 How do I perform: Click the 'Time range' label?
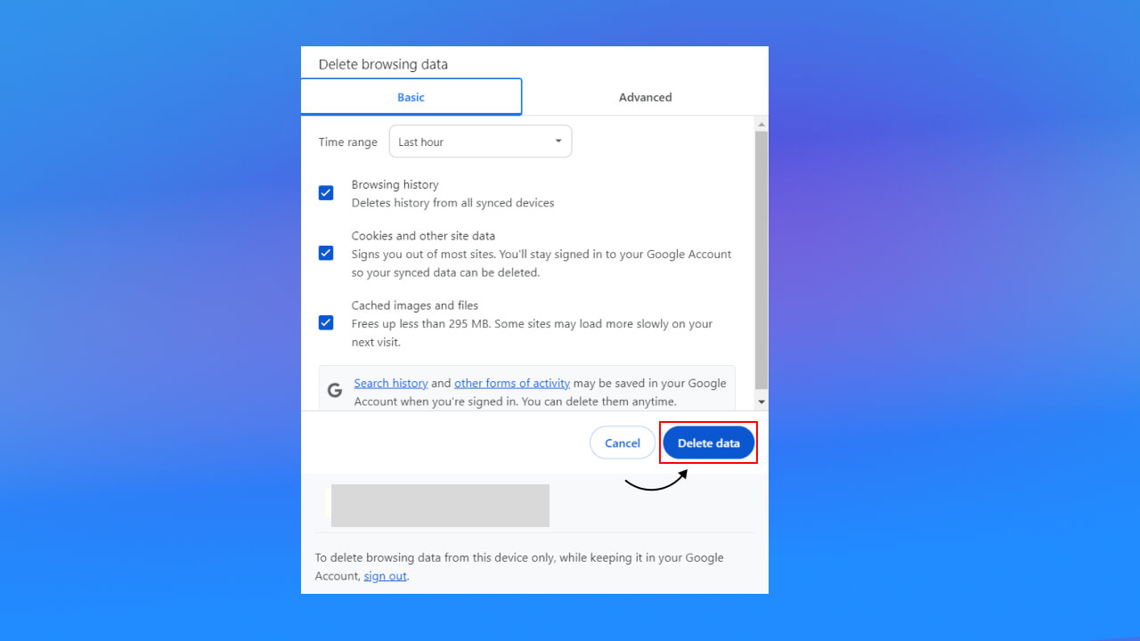pyautogui.click(x=348, y=142)
